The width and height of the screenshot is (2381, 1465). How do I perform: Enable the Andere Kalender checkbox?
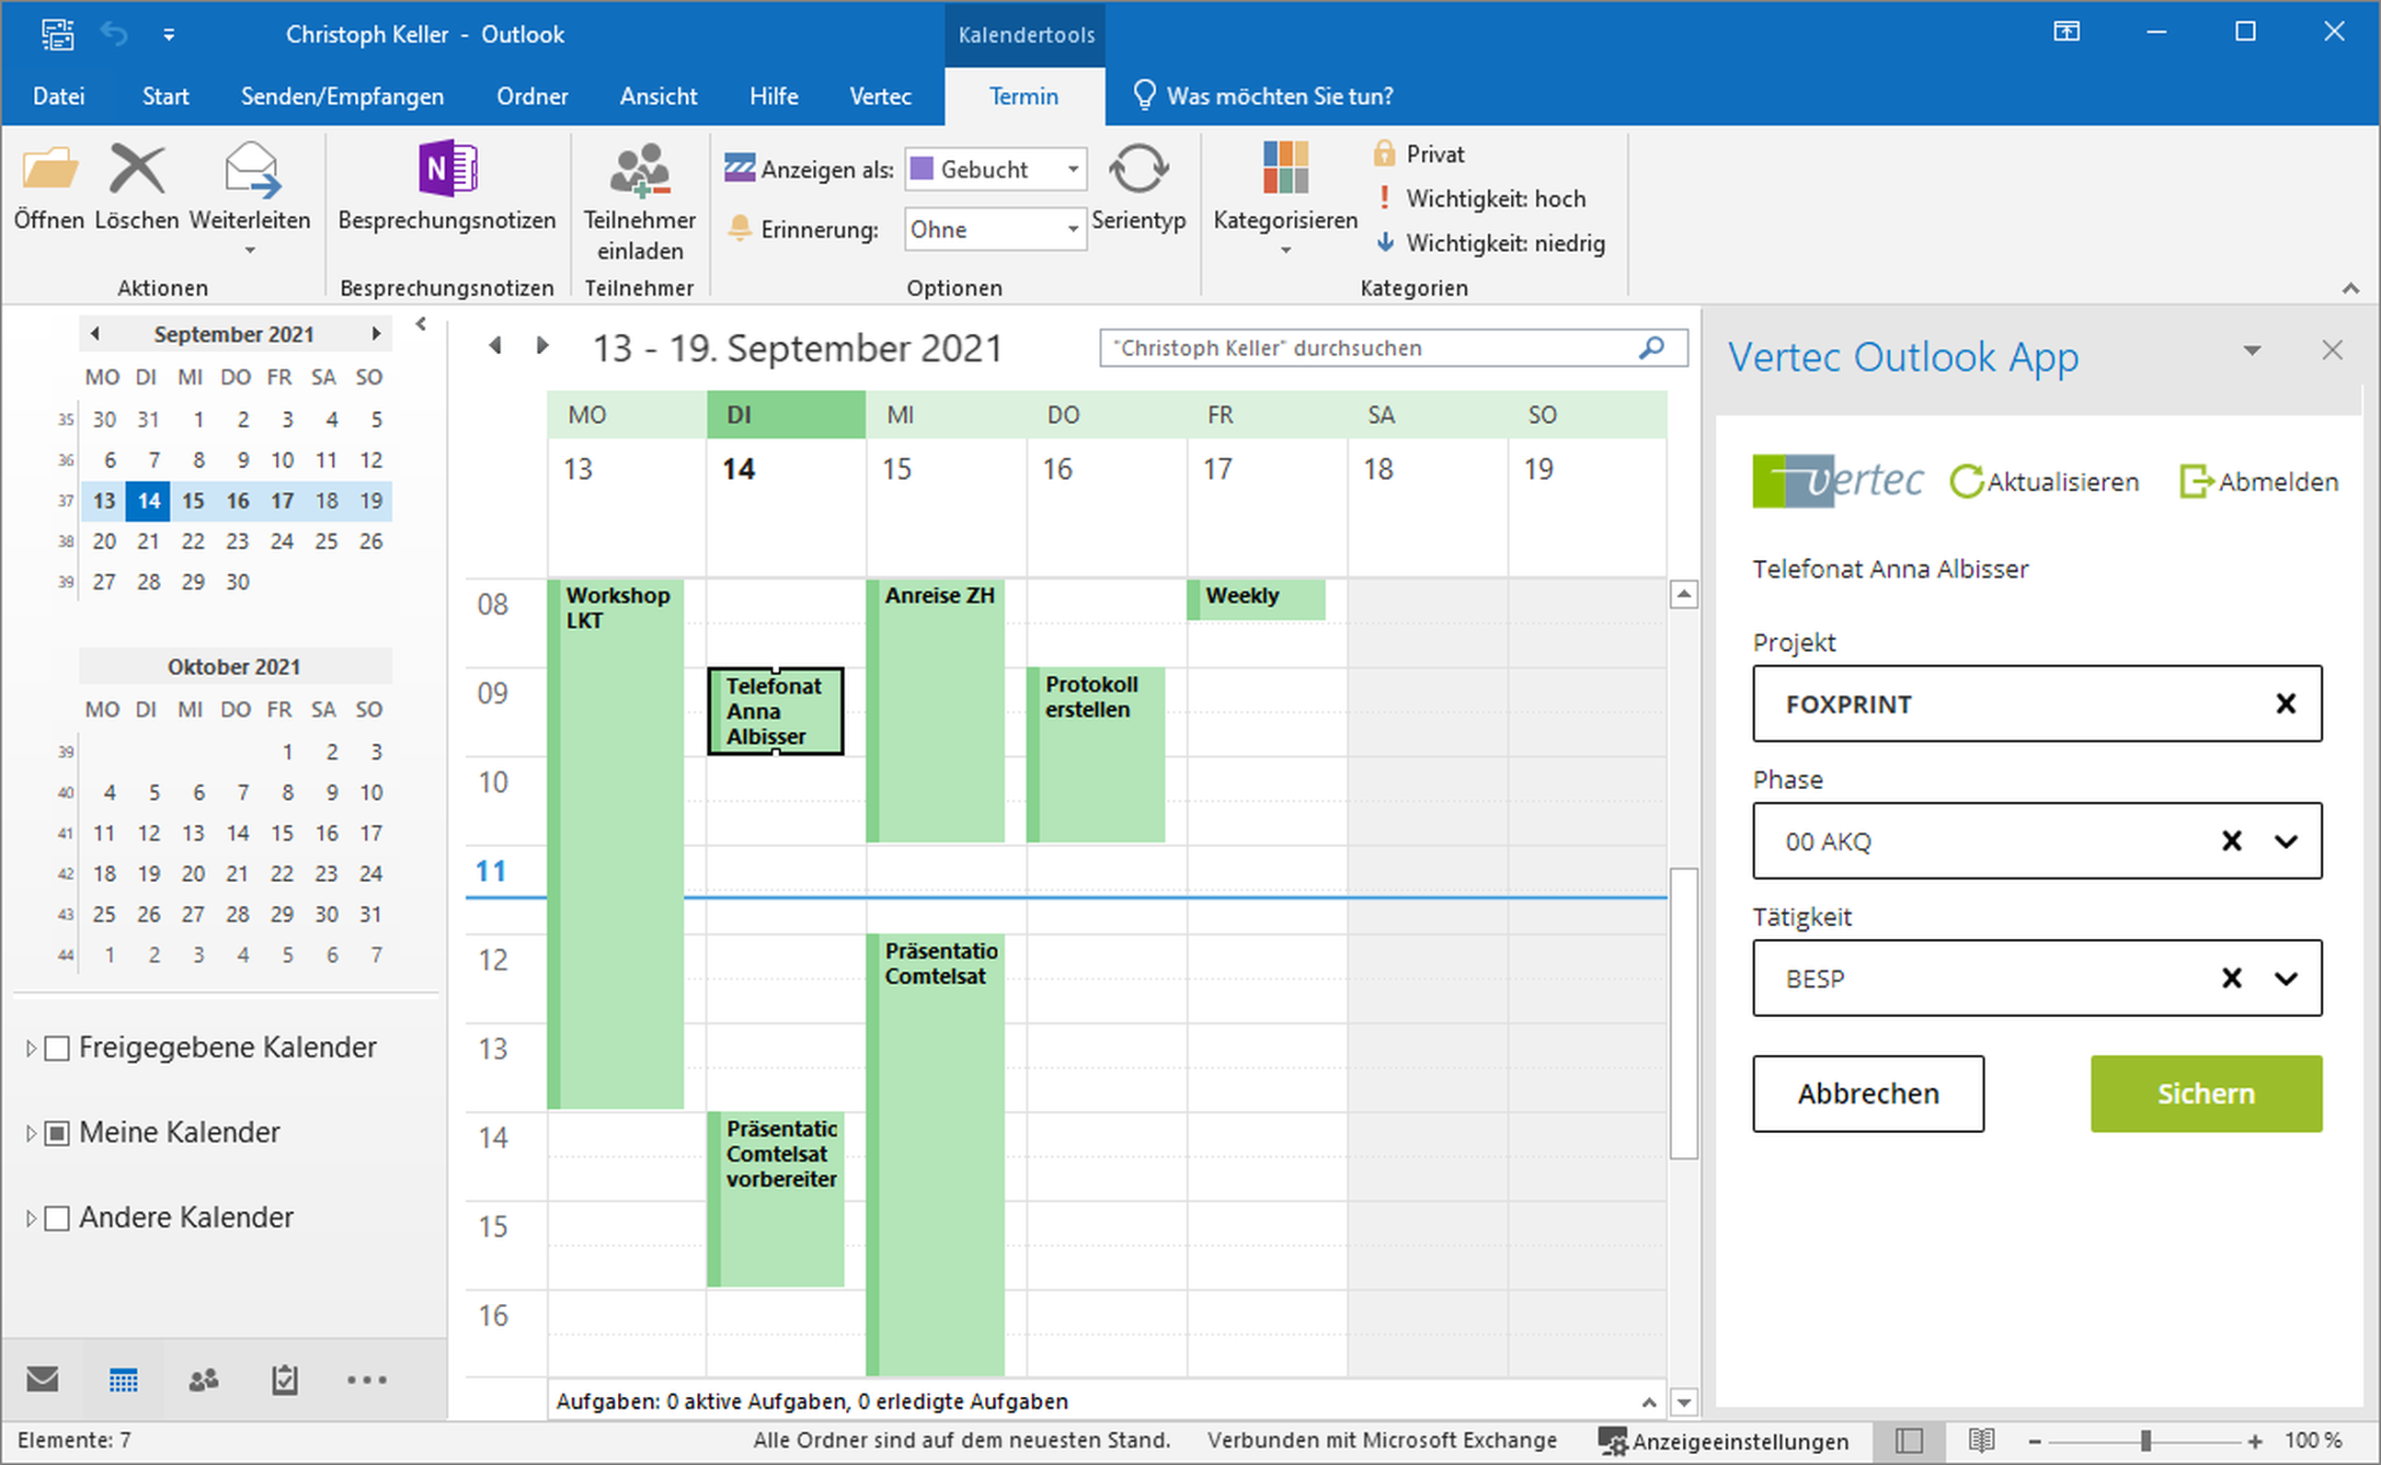58,1219
